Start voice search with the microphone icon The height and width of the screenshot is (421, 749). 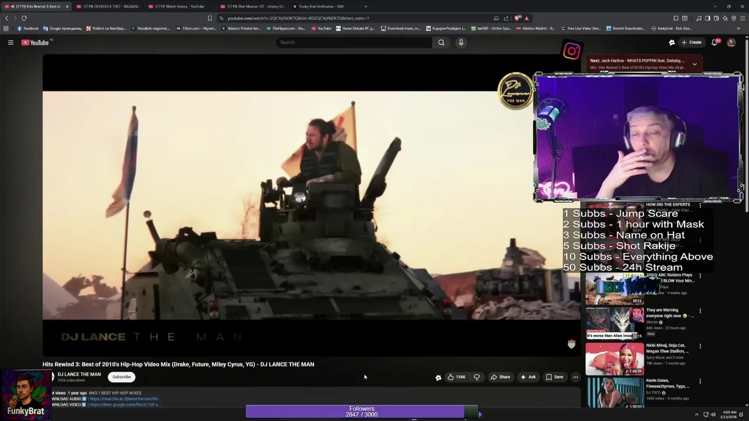pyautogui.click(x=461, y=42)
